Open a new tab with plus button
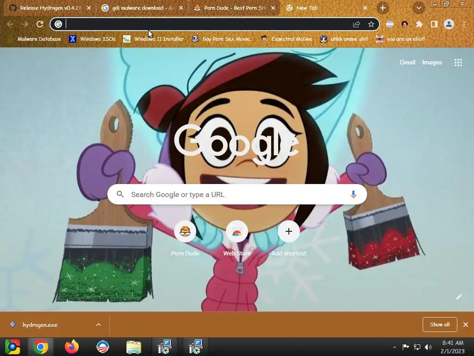 tap(383, 8)
